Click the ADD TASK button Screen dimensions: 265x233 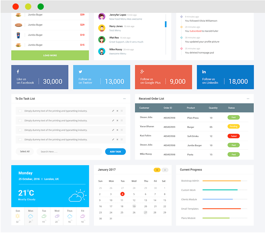(x=115, y=151)
